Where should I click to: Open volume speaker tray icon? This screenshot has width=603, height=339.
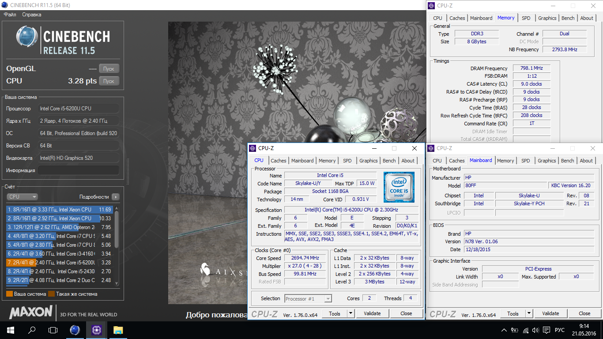(535, 330)
